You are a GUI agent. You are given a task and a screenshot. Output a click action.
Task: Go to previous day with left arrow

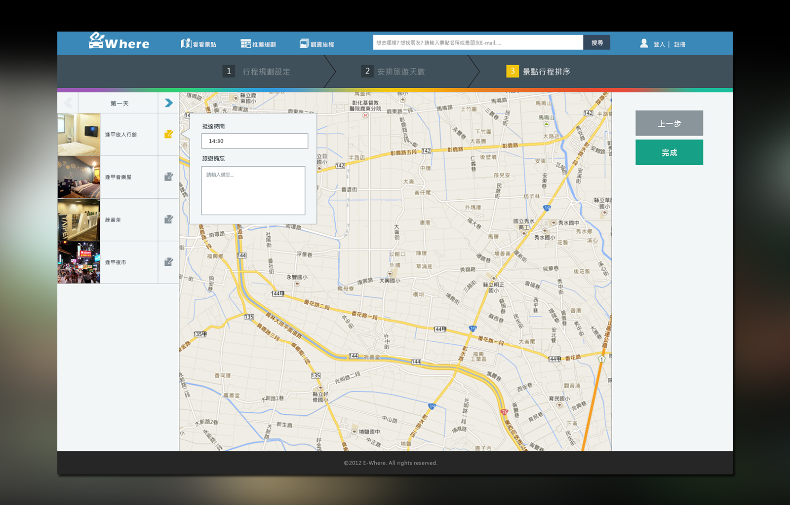coord(68,103)
